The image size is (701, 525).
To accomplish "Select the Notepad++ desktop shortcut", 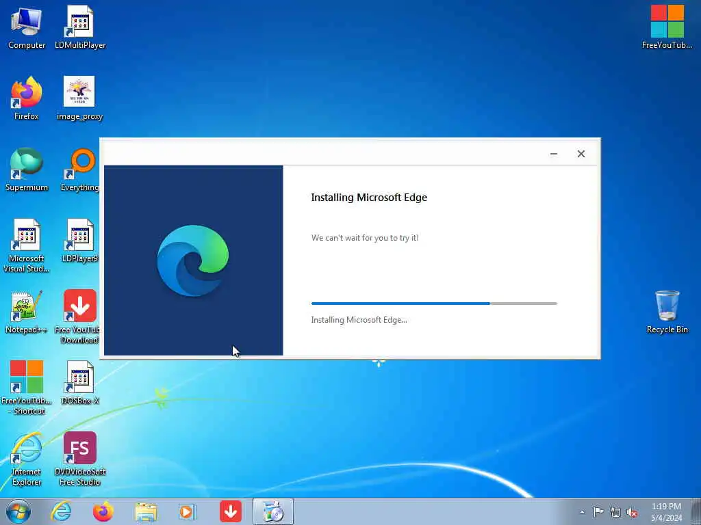I will [27, 312].
